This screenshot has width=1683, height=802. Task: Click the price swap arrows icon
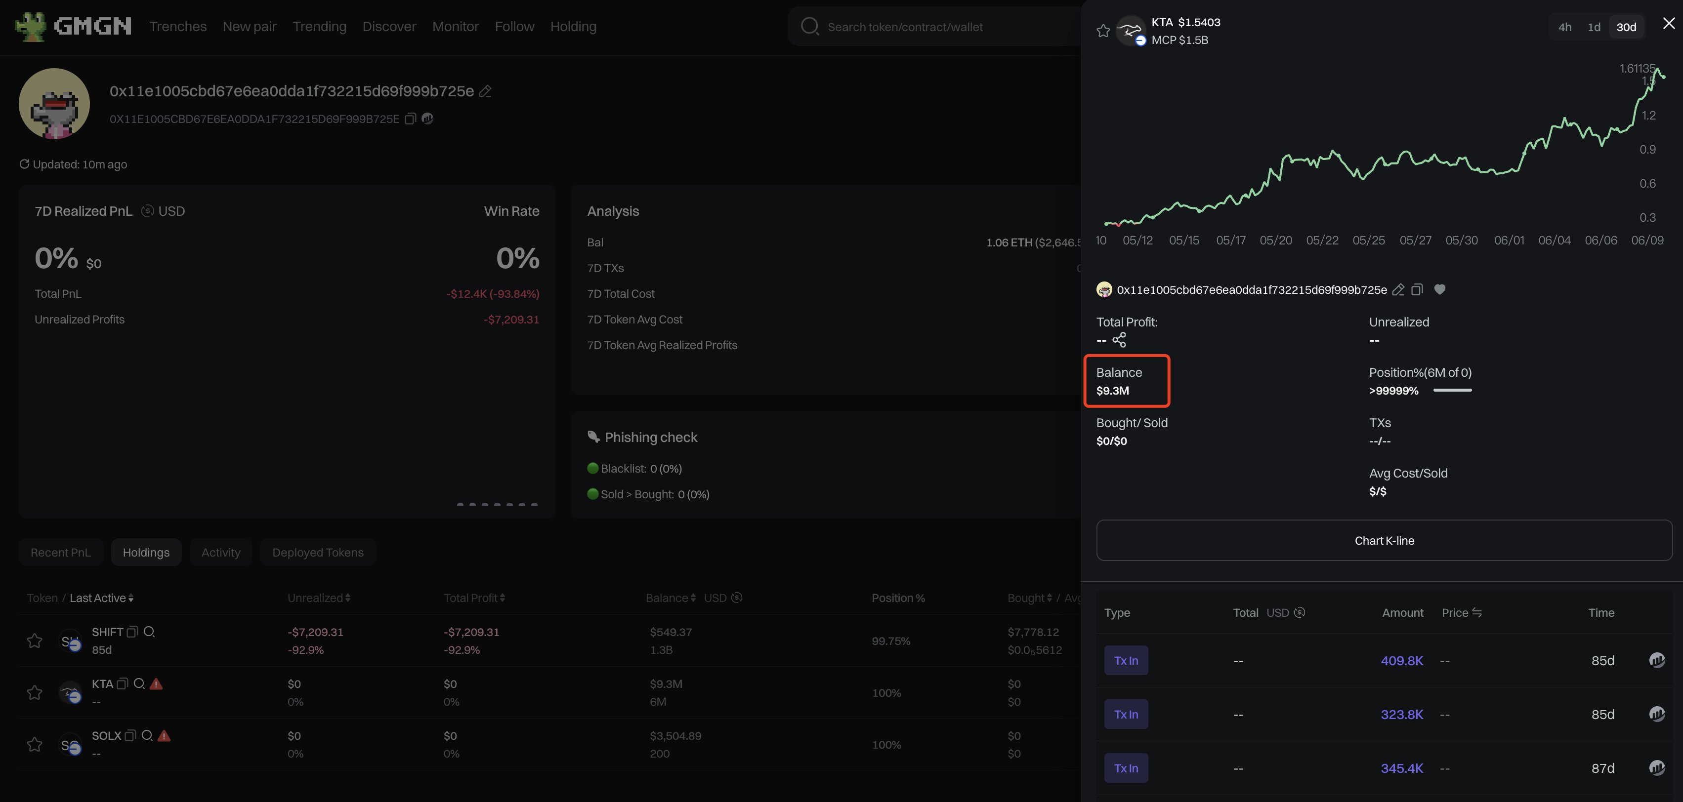pos(1476,612)
